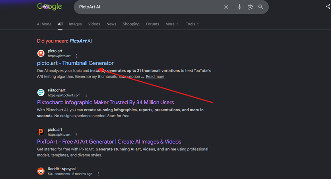Click the pixto.art site favicon
The image size is (331, 179).
point(41,132)
